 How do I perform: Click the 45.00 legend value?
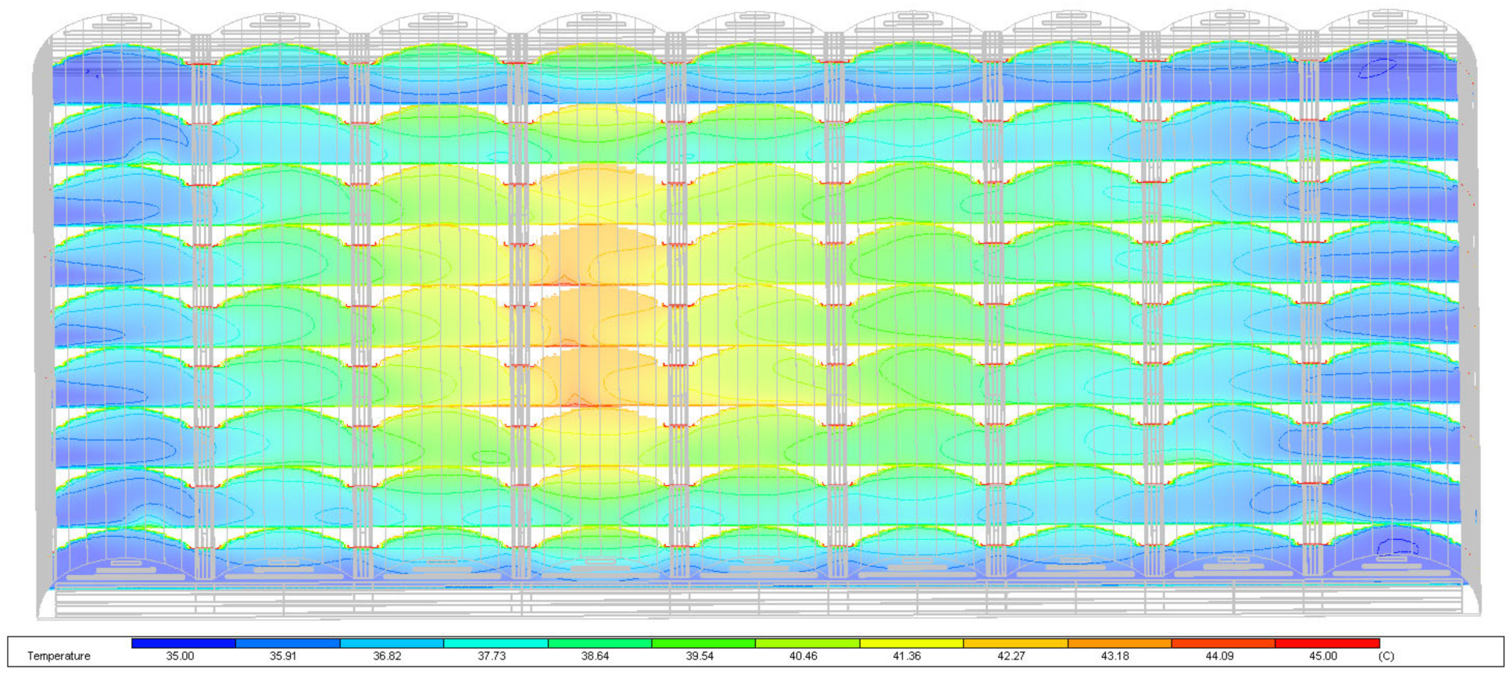pyautogui.click(x=1323, y=656)
